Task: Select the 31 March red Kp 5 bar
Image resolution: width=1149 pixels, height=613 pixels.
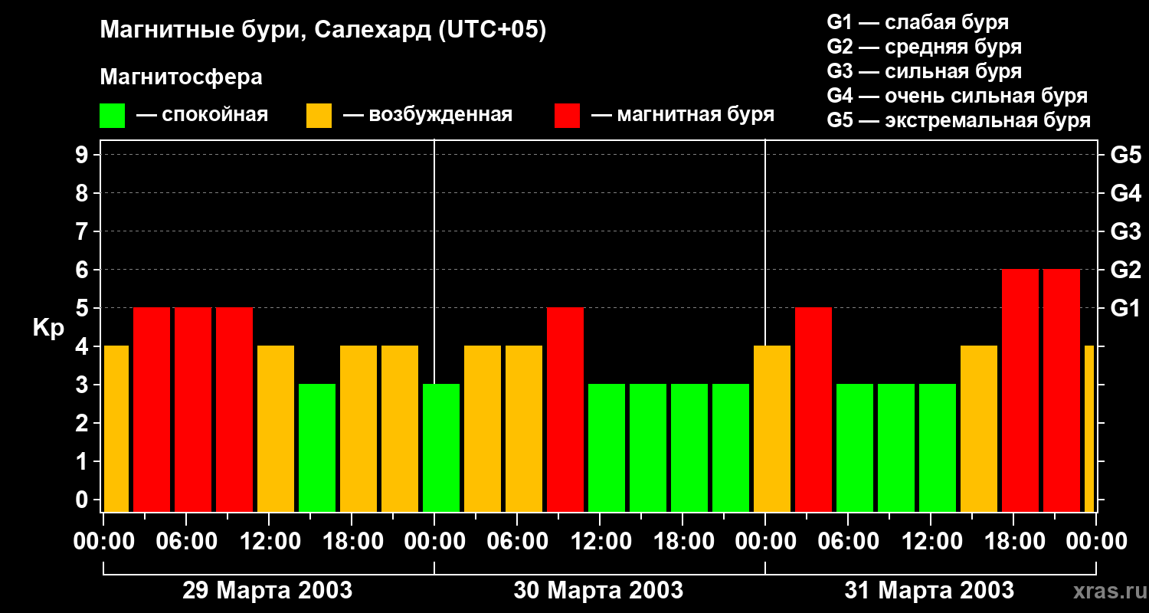Action: click(x=813, y=410)
